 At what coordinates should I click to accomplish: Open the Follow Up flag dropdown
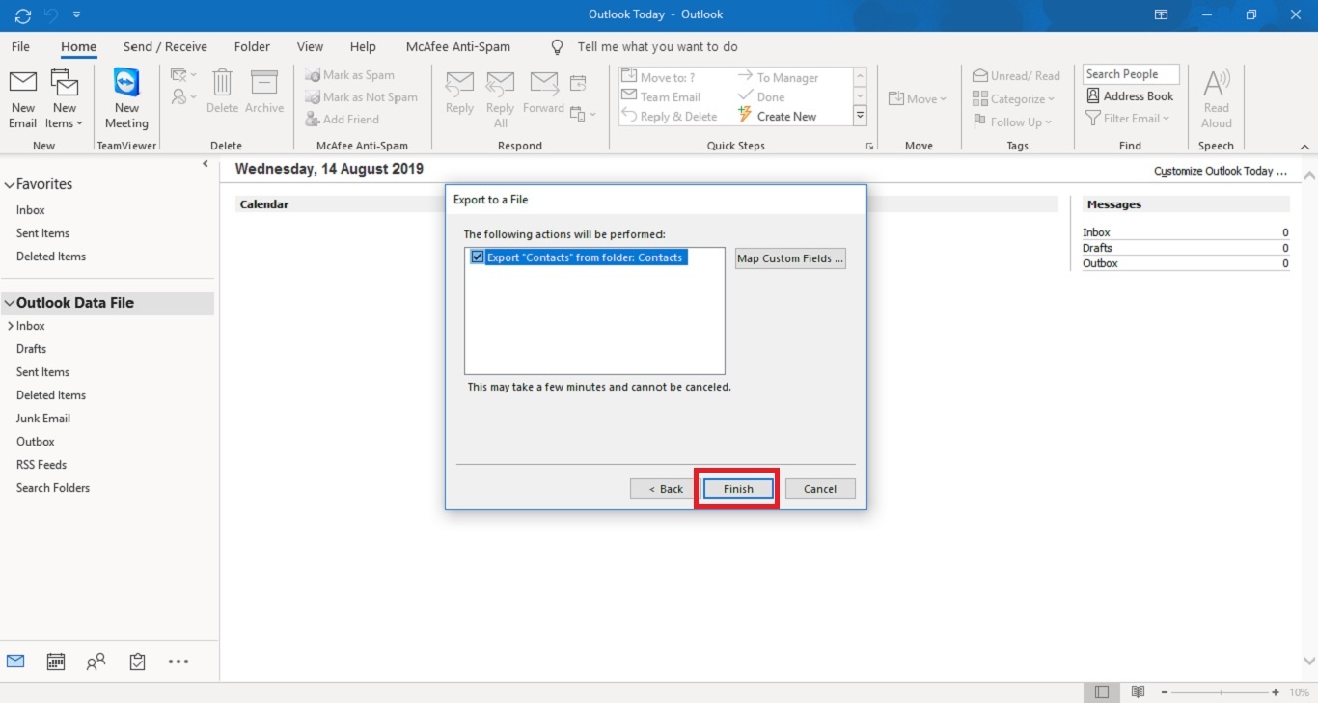click(x=1012, y=122)
